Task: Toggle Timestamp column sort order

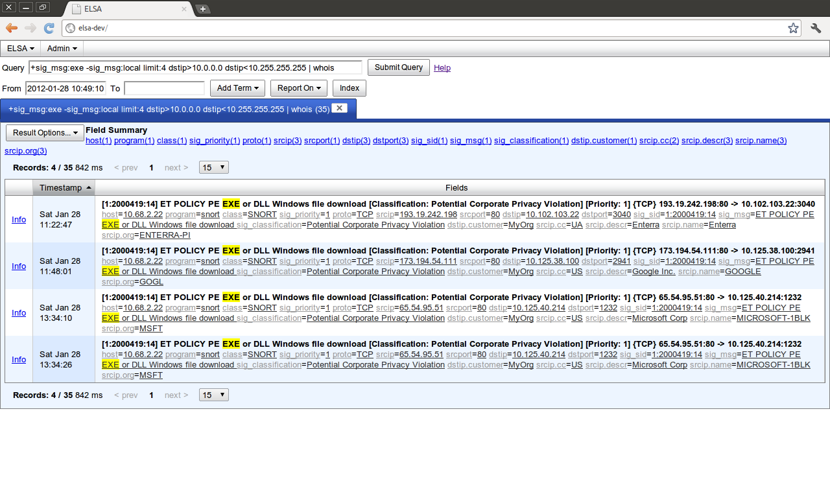Action: click(x=63, y=187)
